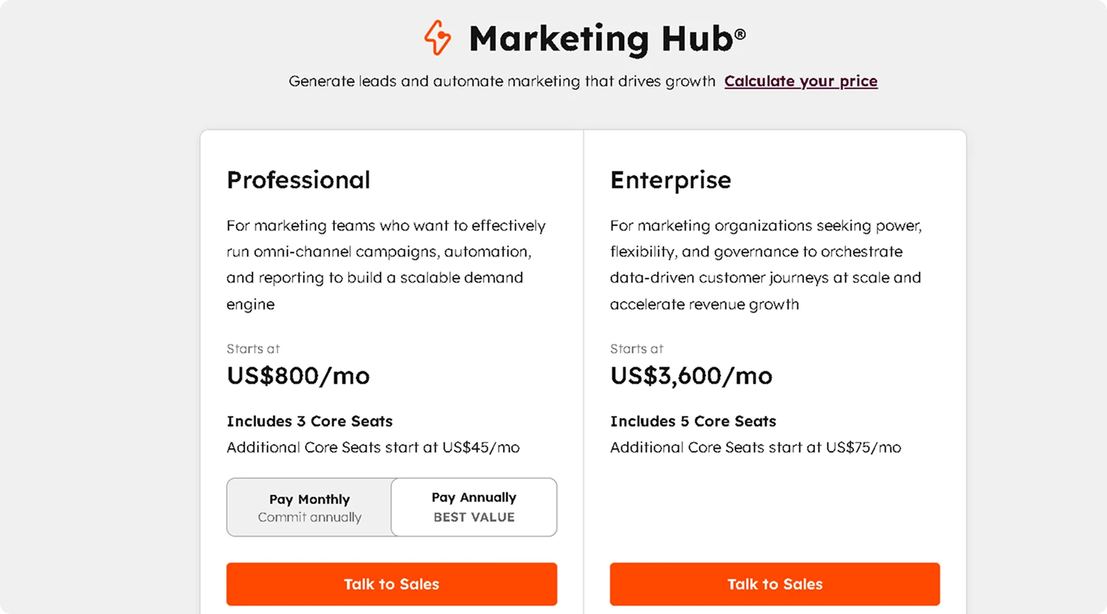Click the Generate leads and automate marketing subtitle
Screen dimensions: 1107x614
coord(501,81)
